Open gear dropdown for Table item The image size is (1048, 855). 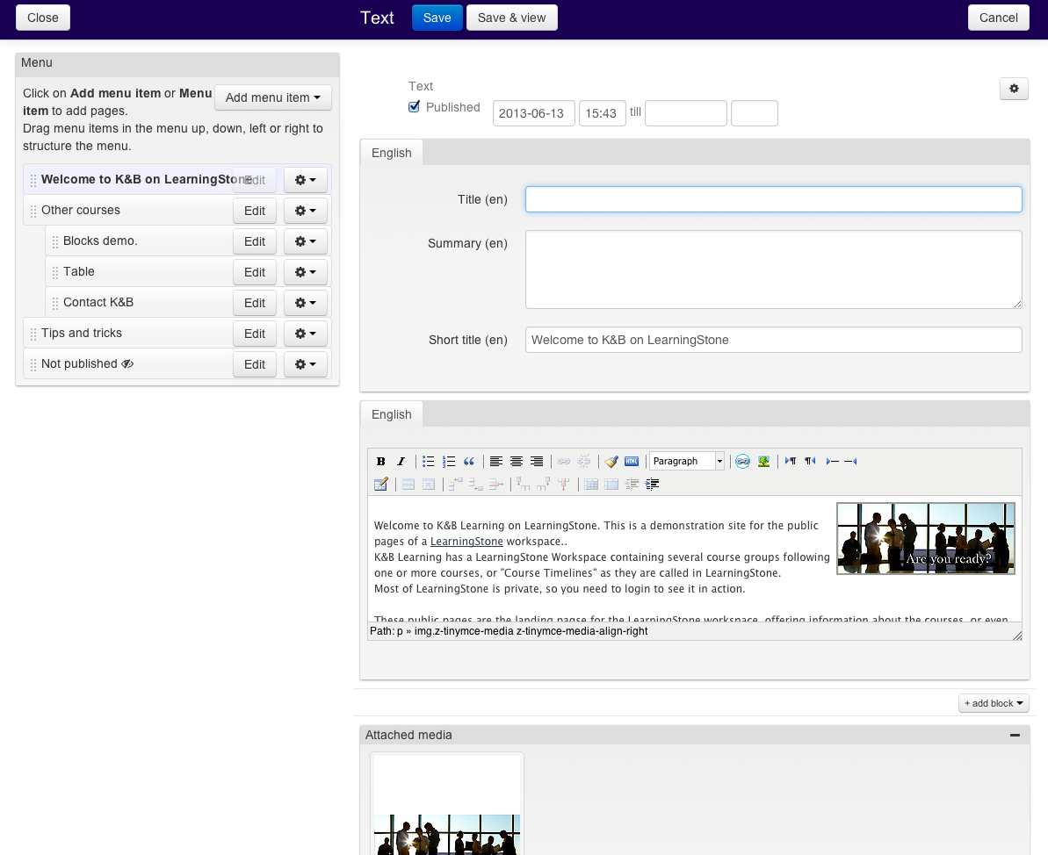click(306, 272)
